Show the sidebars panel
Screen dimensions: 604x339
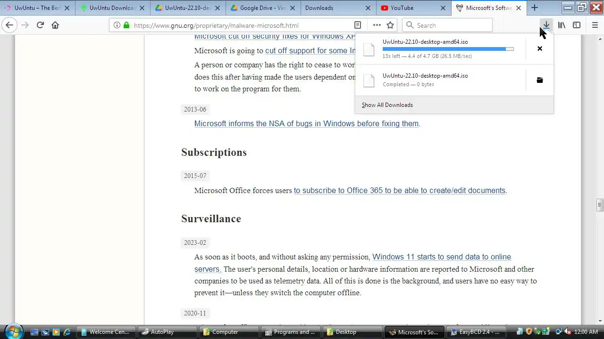coord(577,25)
